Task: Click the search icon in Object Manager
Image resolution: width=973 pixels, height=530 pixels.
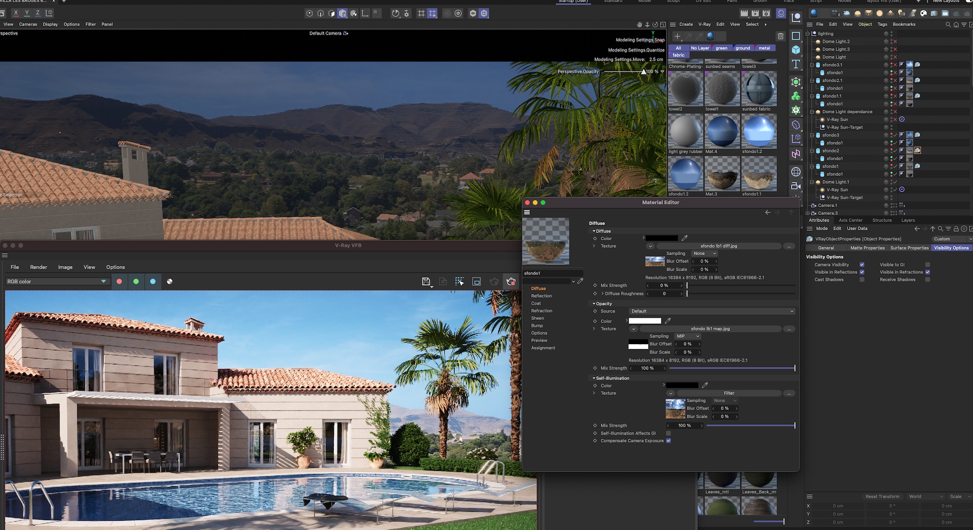Action: (948, 24)
